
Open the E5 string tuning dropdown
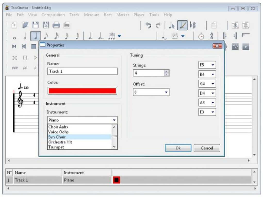click(x=213, y=65)
